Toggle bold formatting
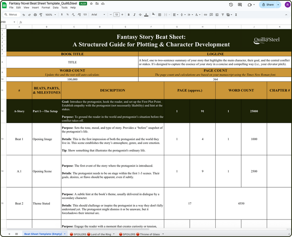 pos(129,15)
